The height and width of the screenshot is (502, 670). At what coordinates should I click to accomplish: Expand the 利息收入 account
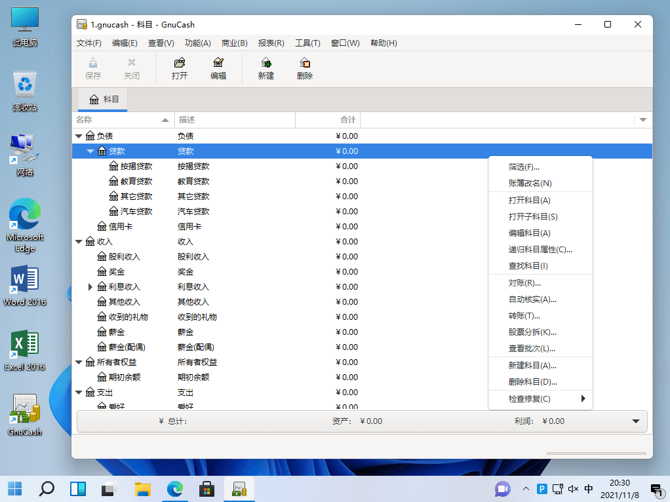point(90,286)
